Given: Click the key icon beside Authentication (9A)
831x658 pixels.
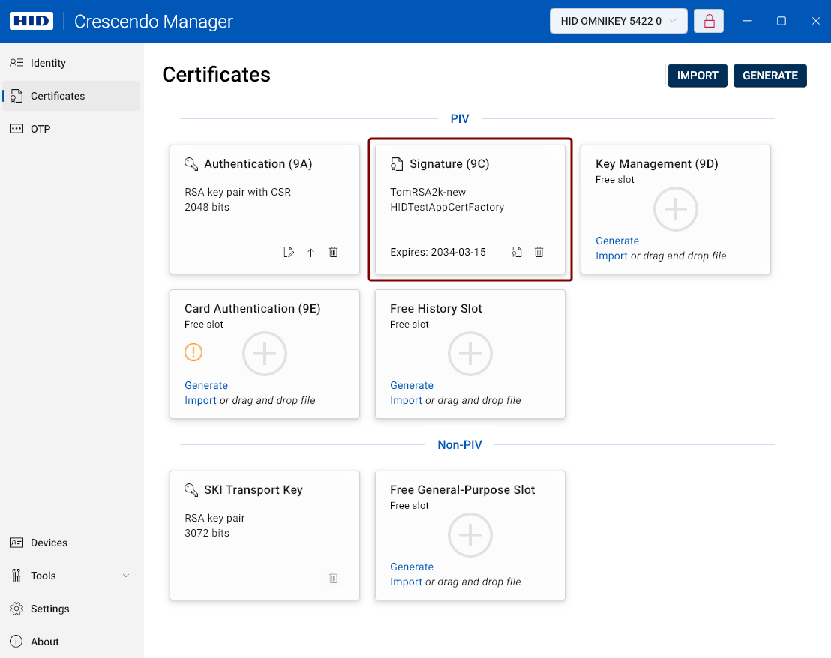Looking at the screenshot, I should pos(191,164).
